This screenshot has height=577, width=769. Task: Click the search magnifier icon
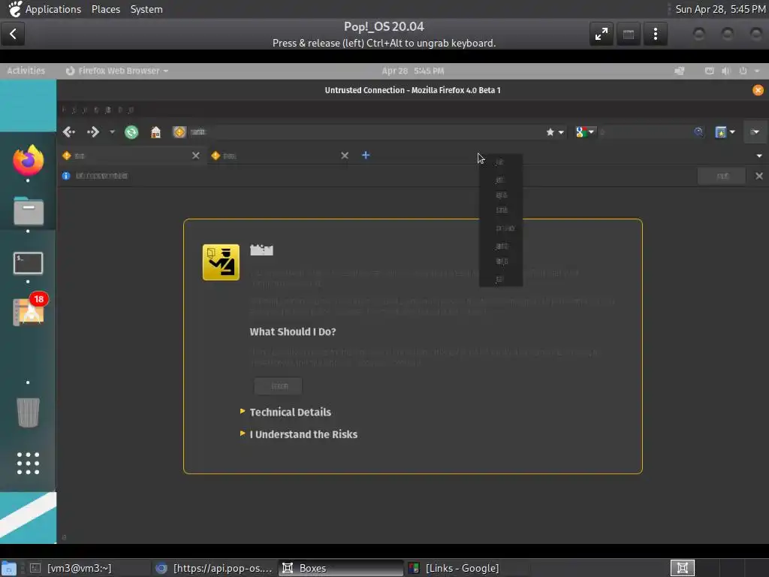click(698, 132)
